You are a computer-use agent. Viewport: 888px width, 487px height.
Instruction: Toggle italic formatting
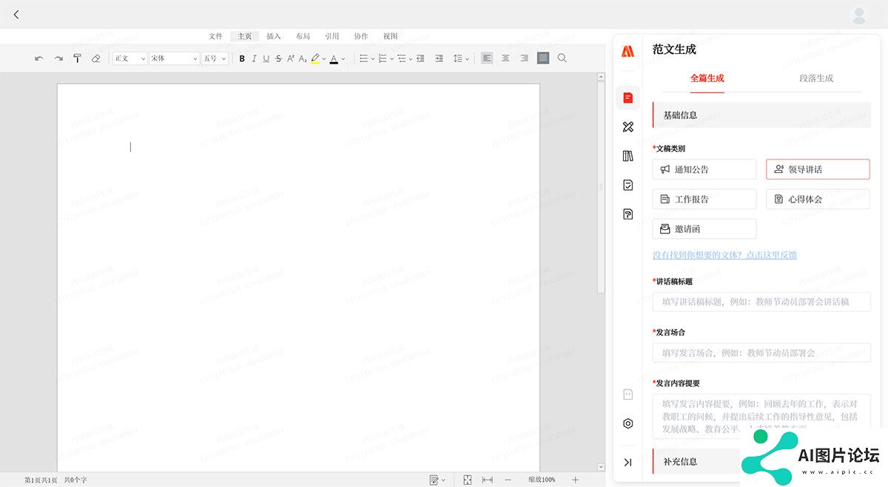[254, 58]
